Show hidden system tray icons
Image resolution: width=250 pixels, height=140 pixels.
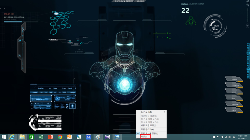tap(210, 137)
